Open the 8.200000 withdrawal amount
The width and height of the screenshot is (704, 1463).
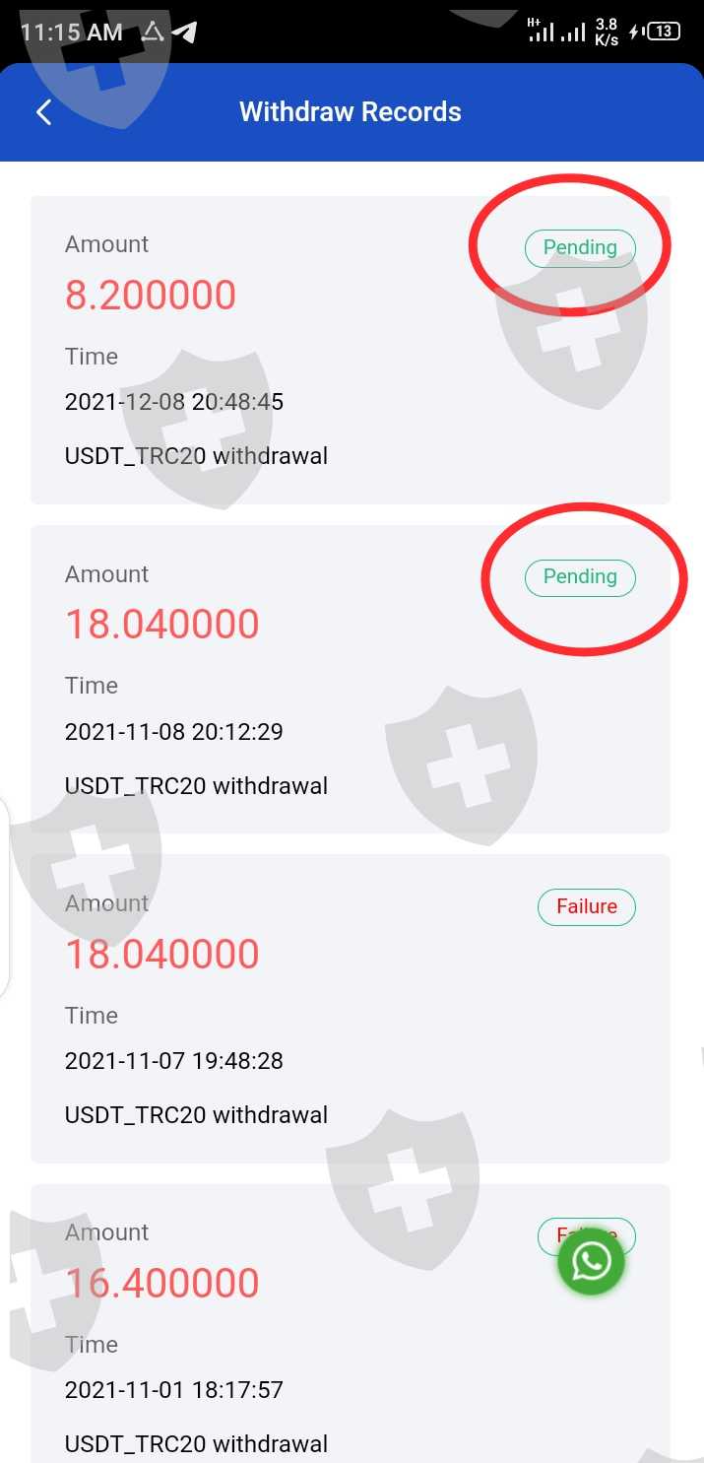point(151,295)
